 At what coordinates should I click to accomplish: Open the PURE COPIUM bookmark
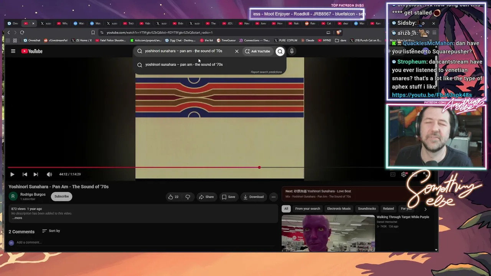[x=286, y=40]
